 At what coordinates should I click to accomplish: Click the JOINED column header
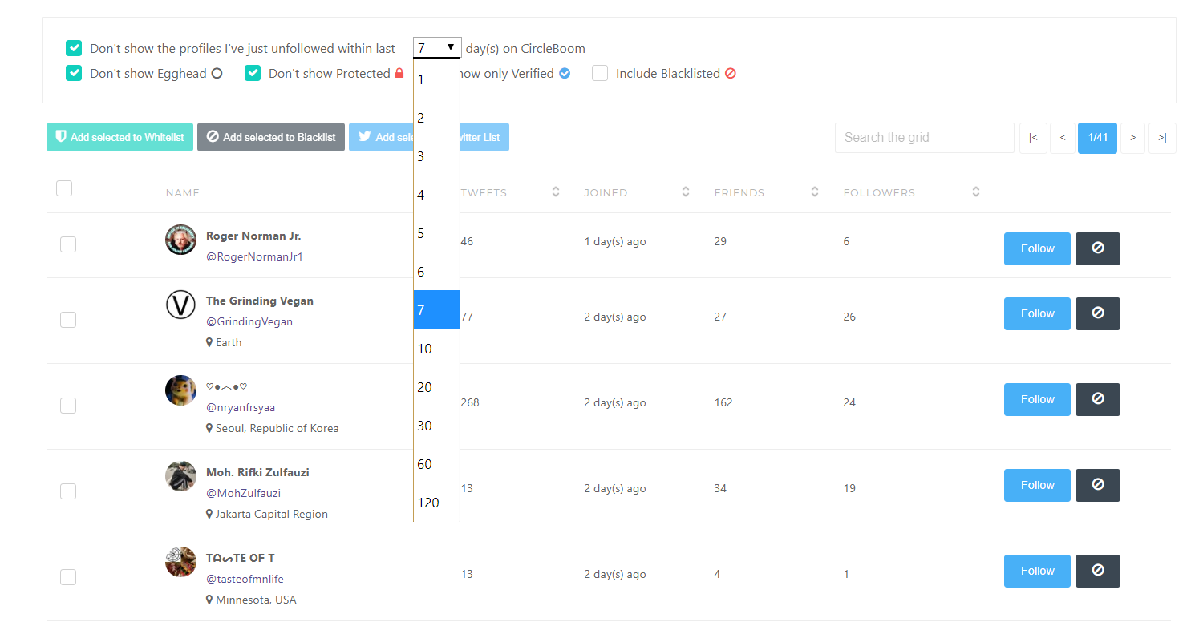coord(606,192)
